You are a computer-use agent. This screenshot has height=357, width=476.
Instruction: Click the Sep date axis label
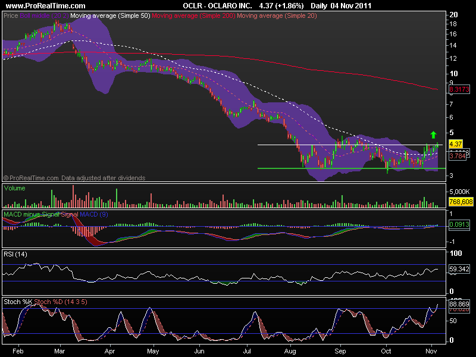point(340,351)
